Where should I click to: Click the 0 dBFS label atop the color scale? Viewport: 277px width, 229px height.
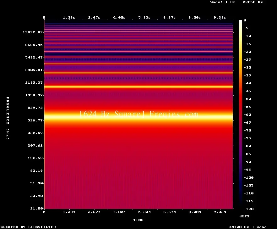245,20
